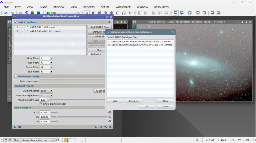The width and height of the screenshot is (256, 143).
Task: Click the red-marked screen toolbar icon
Action: pos(198,13)
